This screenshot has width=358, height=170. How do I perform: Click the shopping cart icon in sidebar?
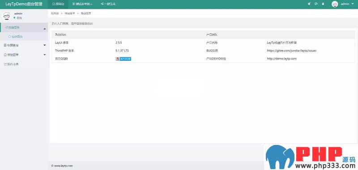5,64
